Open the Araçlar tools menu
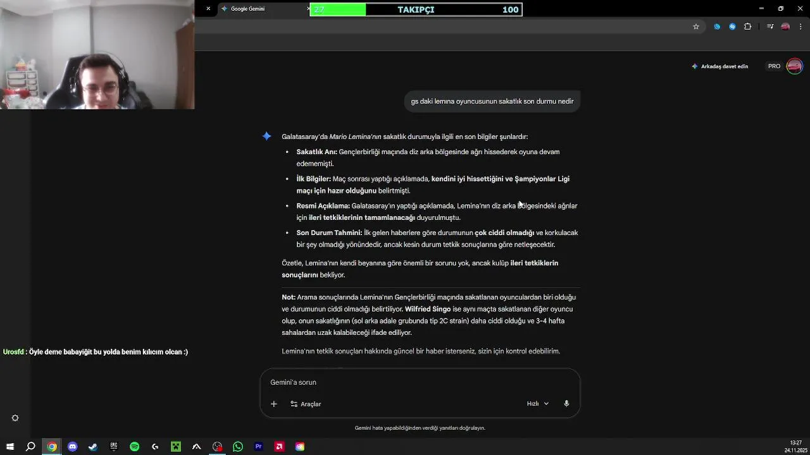Screen dimensions: 810x455 coord(306,404)
